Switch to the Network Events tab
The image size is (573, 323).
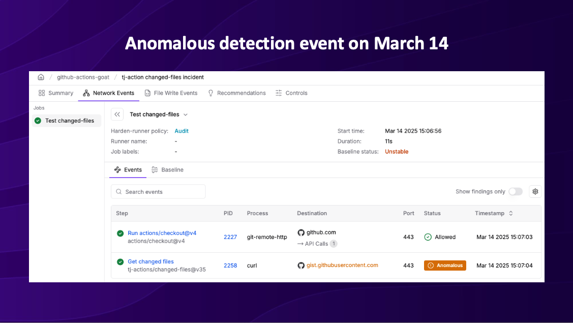coord(108,93)
